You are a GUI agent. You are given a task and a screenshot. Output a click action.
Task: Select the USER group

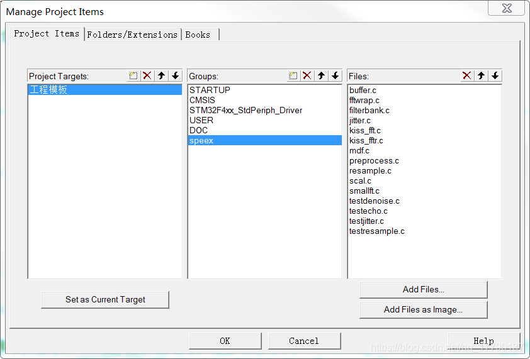click(x=264, y=121)
